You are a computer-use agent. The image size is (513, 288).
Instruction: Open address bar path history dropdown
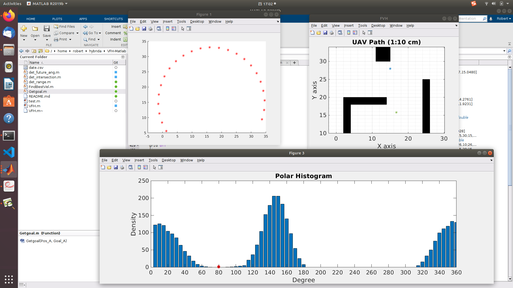click(504, 51)
